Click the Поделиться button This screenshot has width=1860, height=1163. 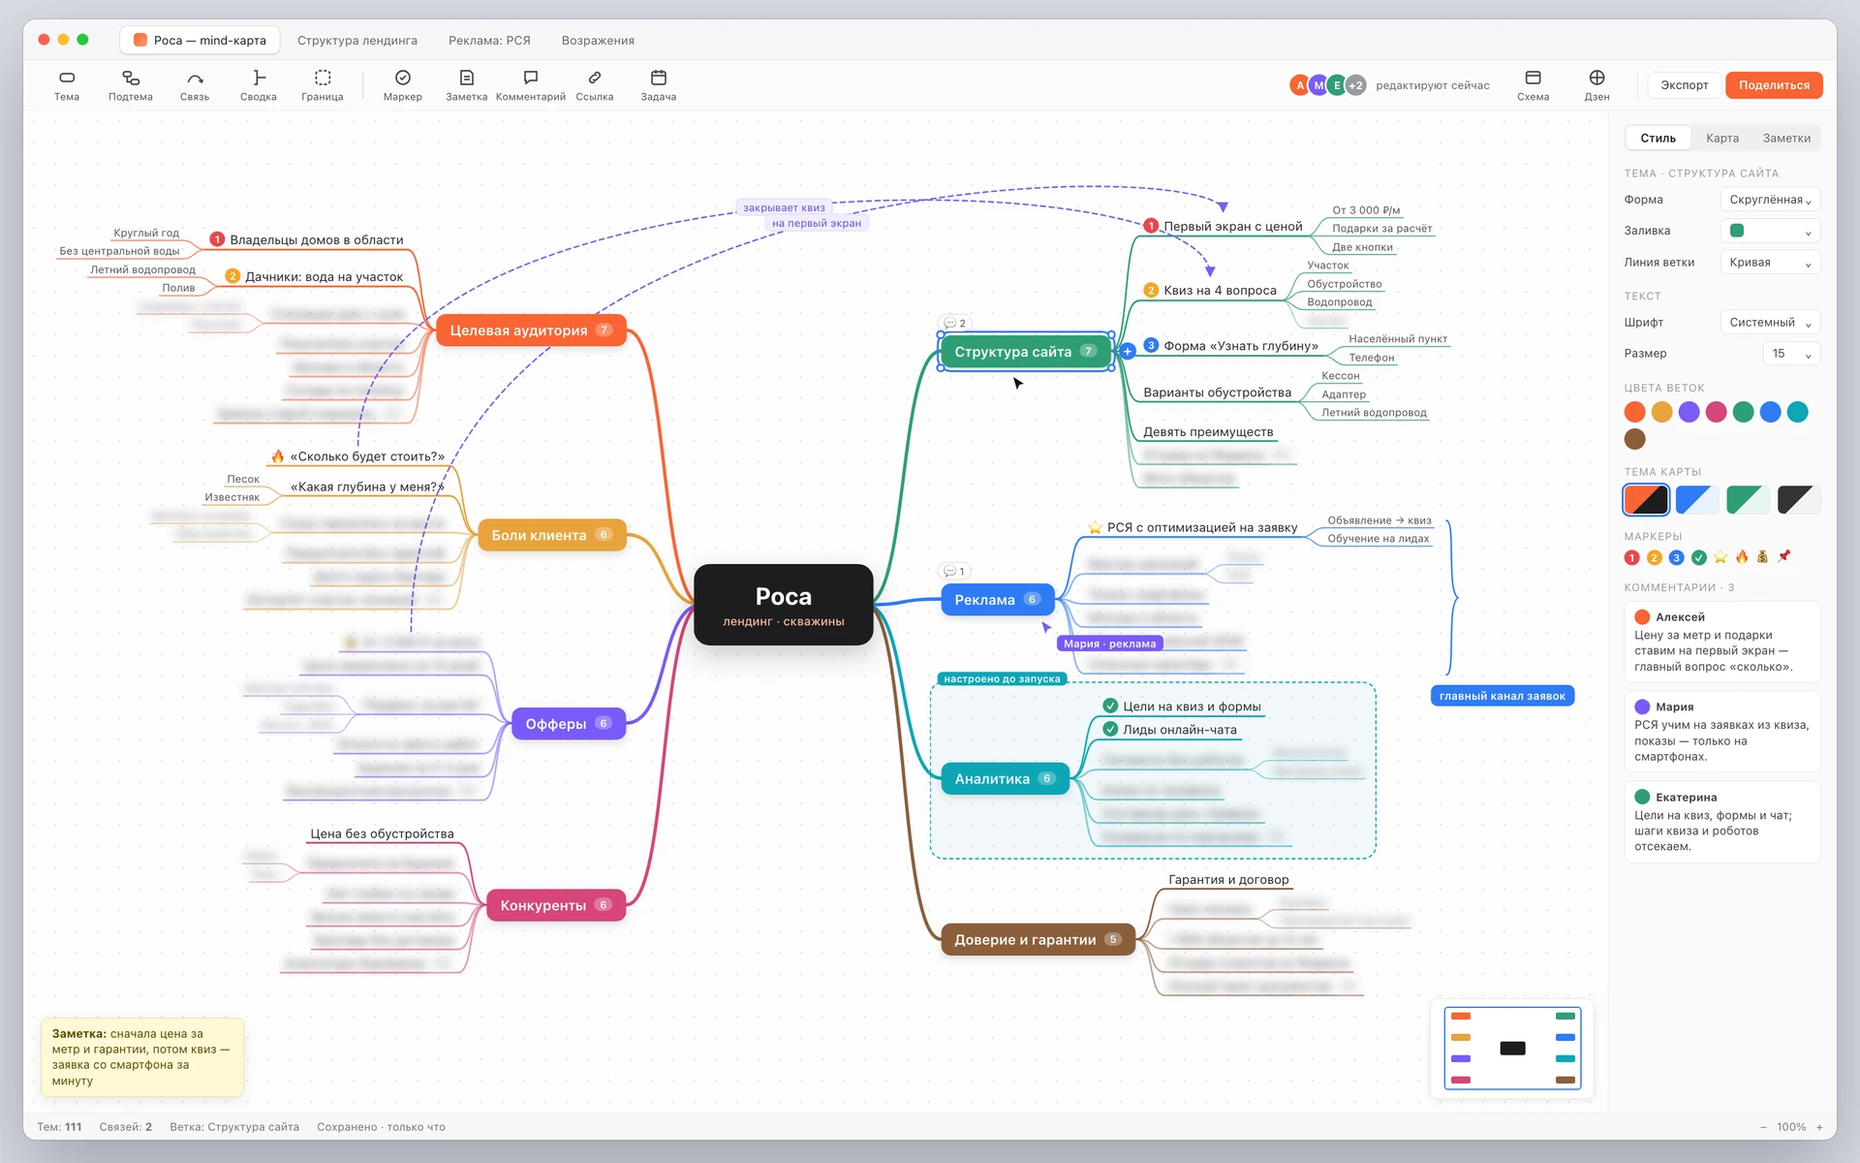(1773, 85)
